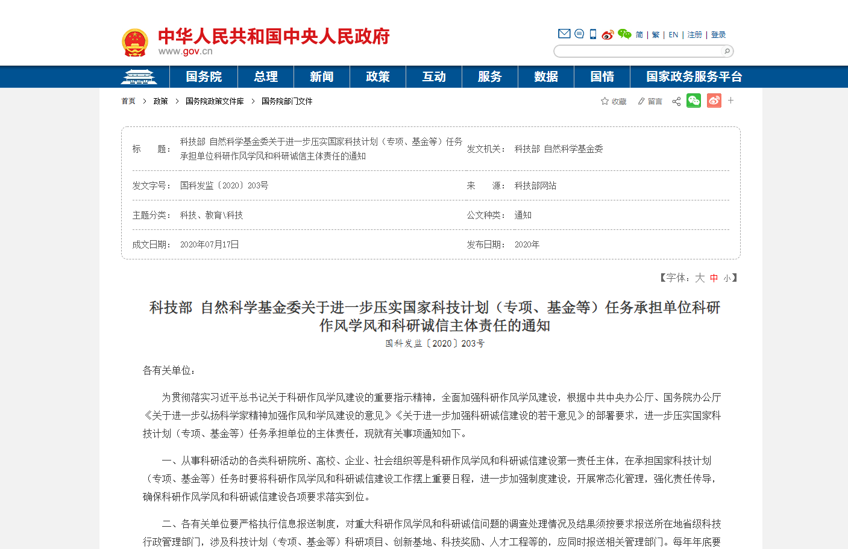Click the email envelope icon in header
848x549 pixels.
[564, 34]
